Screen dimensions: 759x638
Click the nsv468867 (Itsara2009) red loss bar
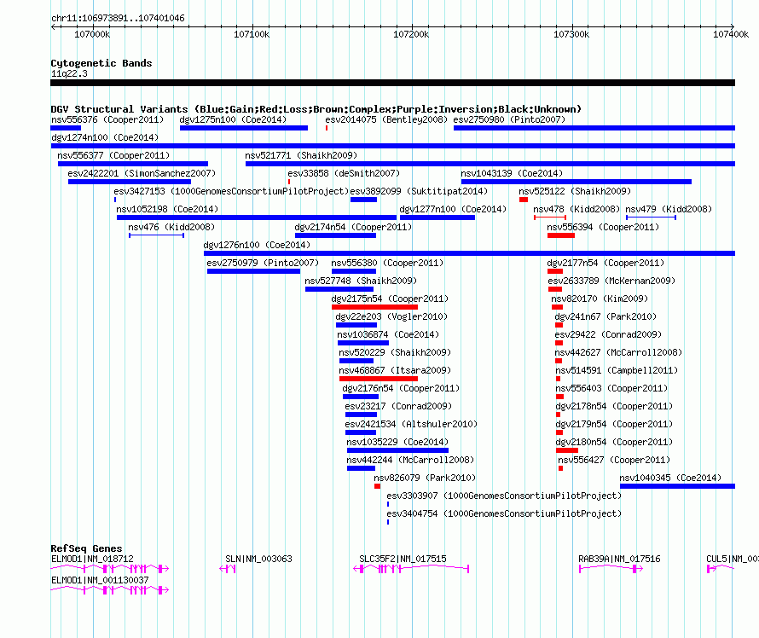click(379, 379)
